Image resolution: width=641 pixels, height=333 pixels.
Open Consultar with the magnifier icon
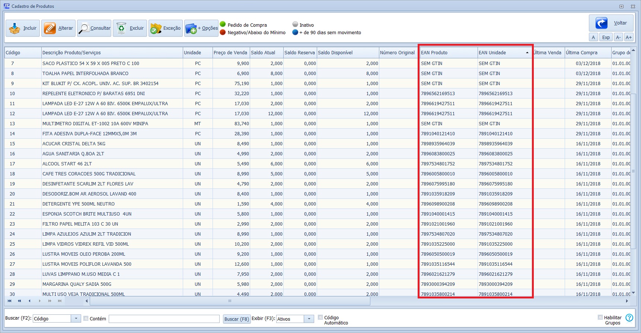tap(94, 28)
